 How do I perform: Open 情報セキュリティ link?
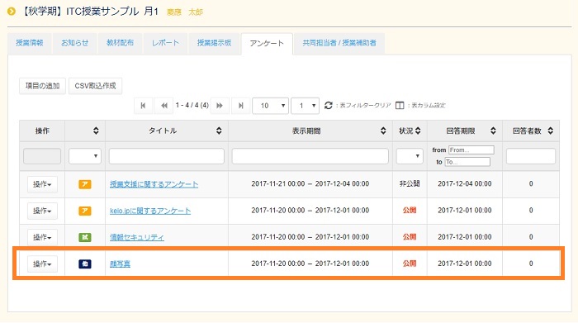[x=137, y=237]
